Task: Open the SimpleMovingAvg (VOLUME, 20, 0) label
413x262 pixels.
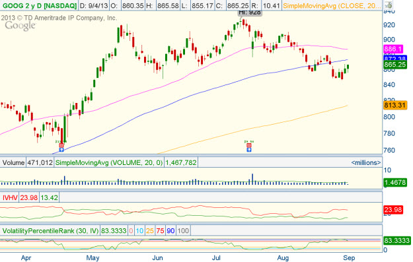Action: (109, 162)
